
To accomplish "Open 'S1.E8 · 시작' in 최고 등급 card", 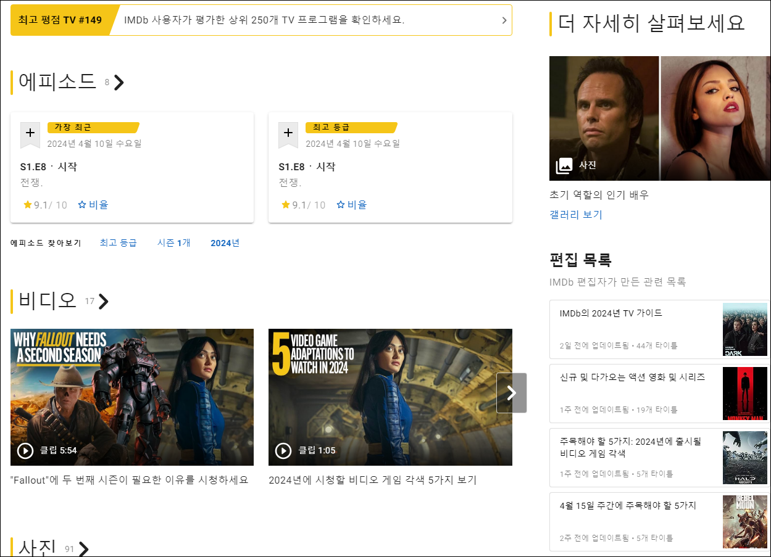I will [x=307, y=167].
